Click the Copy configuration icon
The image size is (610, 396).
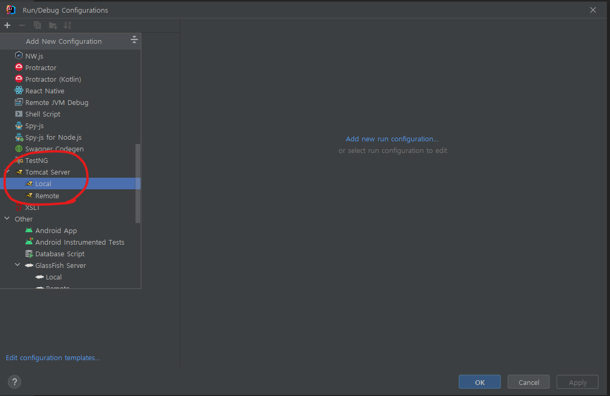click(37, 25)
